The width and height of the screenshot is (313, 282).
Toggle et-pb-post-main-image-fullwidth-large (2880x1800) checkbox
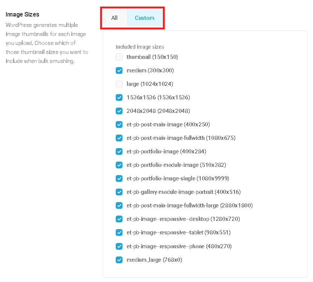click(119, 205)
